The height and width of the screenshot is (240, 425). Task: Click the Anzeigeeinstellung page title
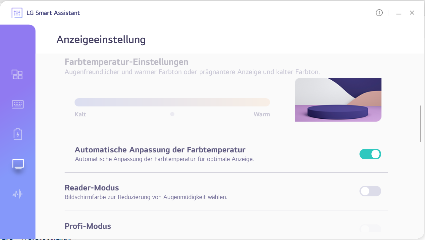pyautogui.click(x=101, y=40)
